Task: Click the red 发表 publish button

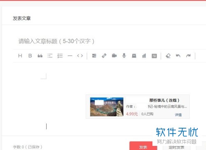Action: click(143, 146)
